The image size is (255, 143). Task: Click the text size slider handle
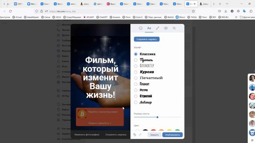[x=157, y=117]
